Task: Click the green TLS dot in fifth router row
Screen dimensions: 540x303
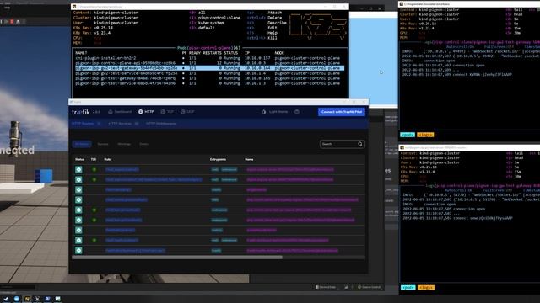Action: (94, 210)
